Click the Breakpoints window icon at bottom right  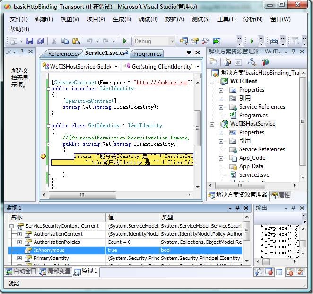coord(269,272)
